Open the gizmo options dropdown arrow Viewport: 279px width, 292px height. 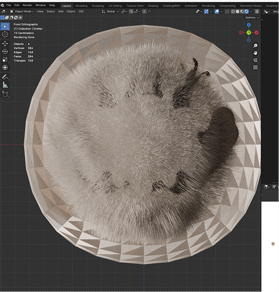coord(211,12)
